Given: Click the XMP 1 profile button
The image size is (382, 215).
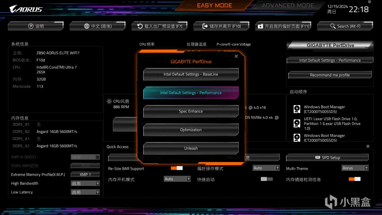Looking at the screenshot, I should click(x=85, y=174).
